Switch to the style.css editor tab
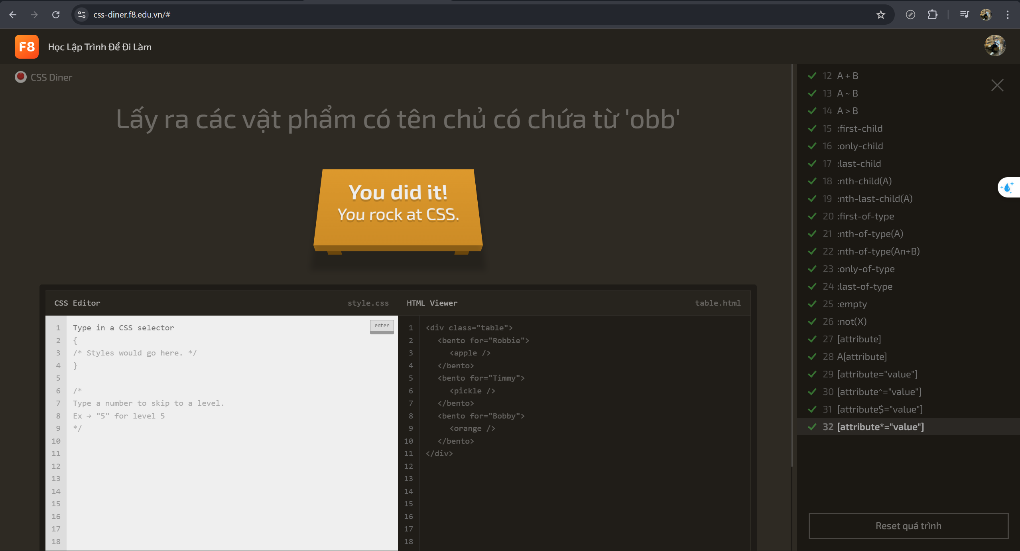Image resolution: width=1020 pixels, height=551 pixels. [368, 303]
